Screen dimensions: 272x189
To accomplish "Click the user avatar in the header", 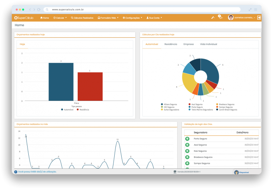I will pos(230,17).
